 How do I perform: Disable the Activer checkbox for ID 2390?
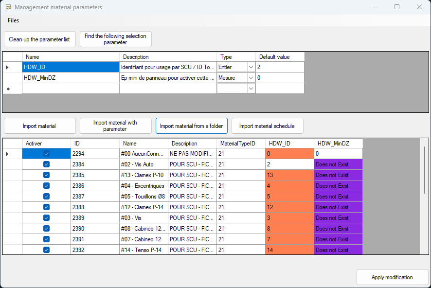(46, 229)
